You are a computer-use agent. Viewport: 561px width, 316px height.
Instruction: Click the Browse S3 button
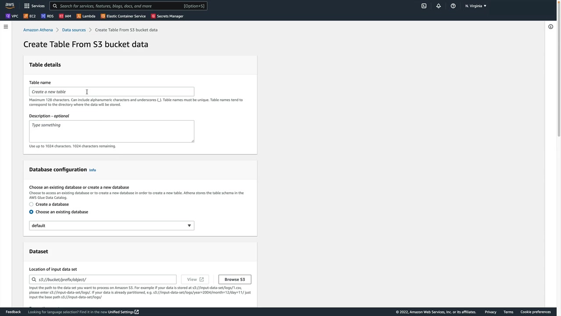point(235,280)
